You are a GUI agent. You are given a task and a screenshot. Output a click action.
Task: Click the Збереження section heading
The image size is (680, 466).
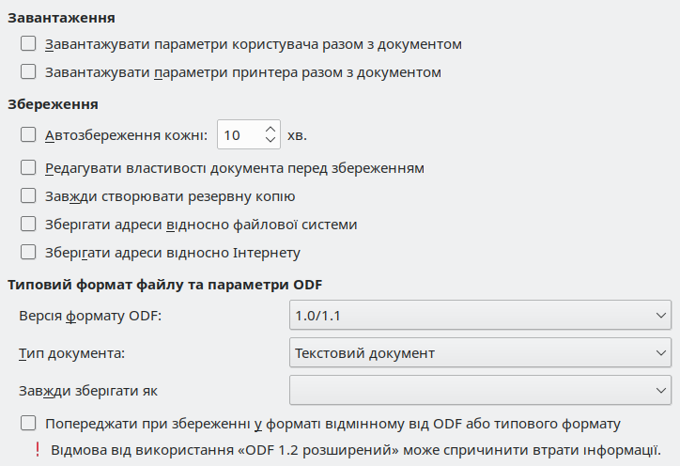(x=53, y=104)
